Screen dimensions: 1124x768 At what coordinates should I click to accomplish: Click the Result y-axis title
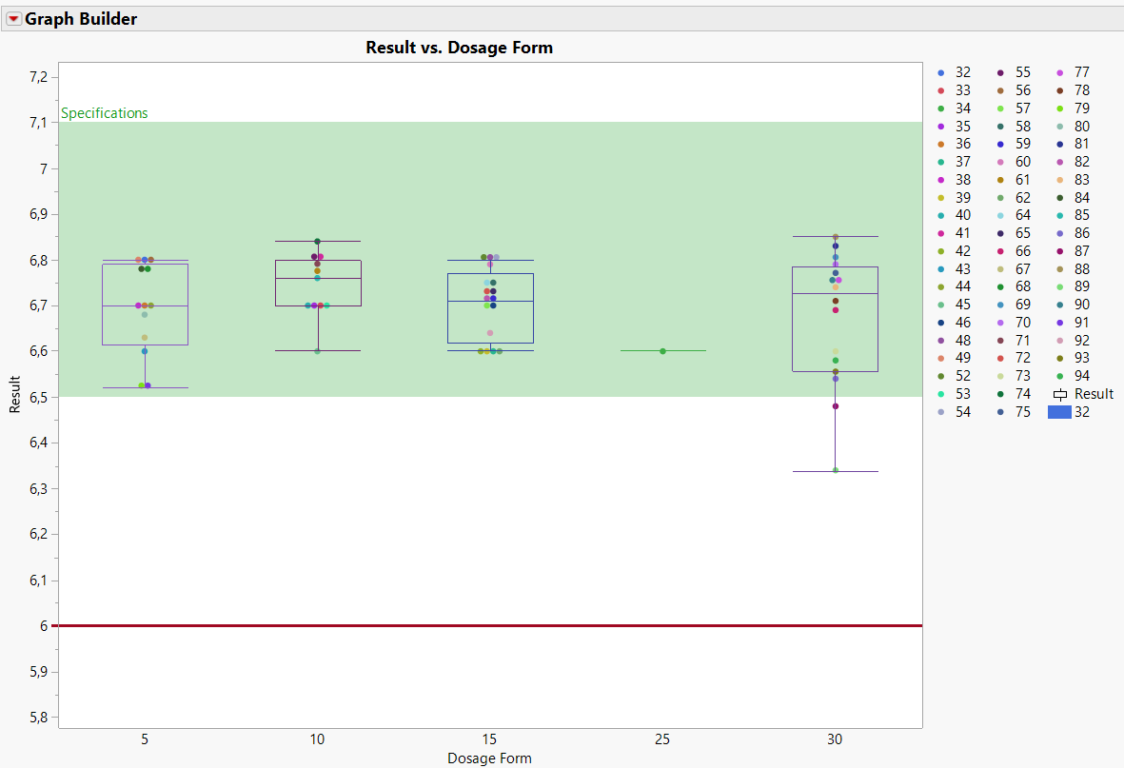(14, 394)
